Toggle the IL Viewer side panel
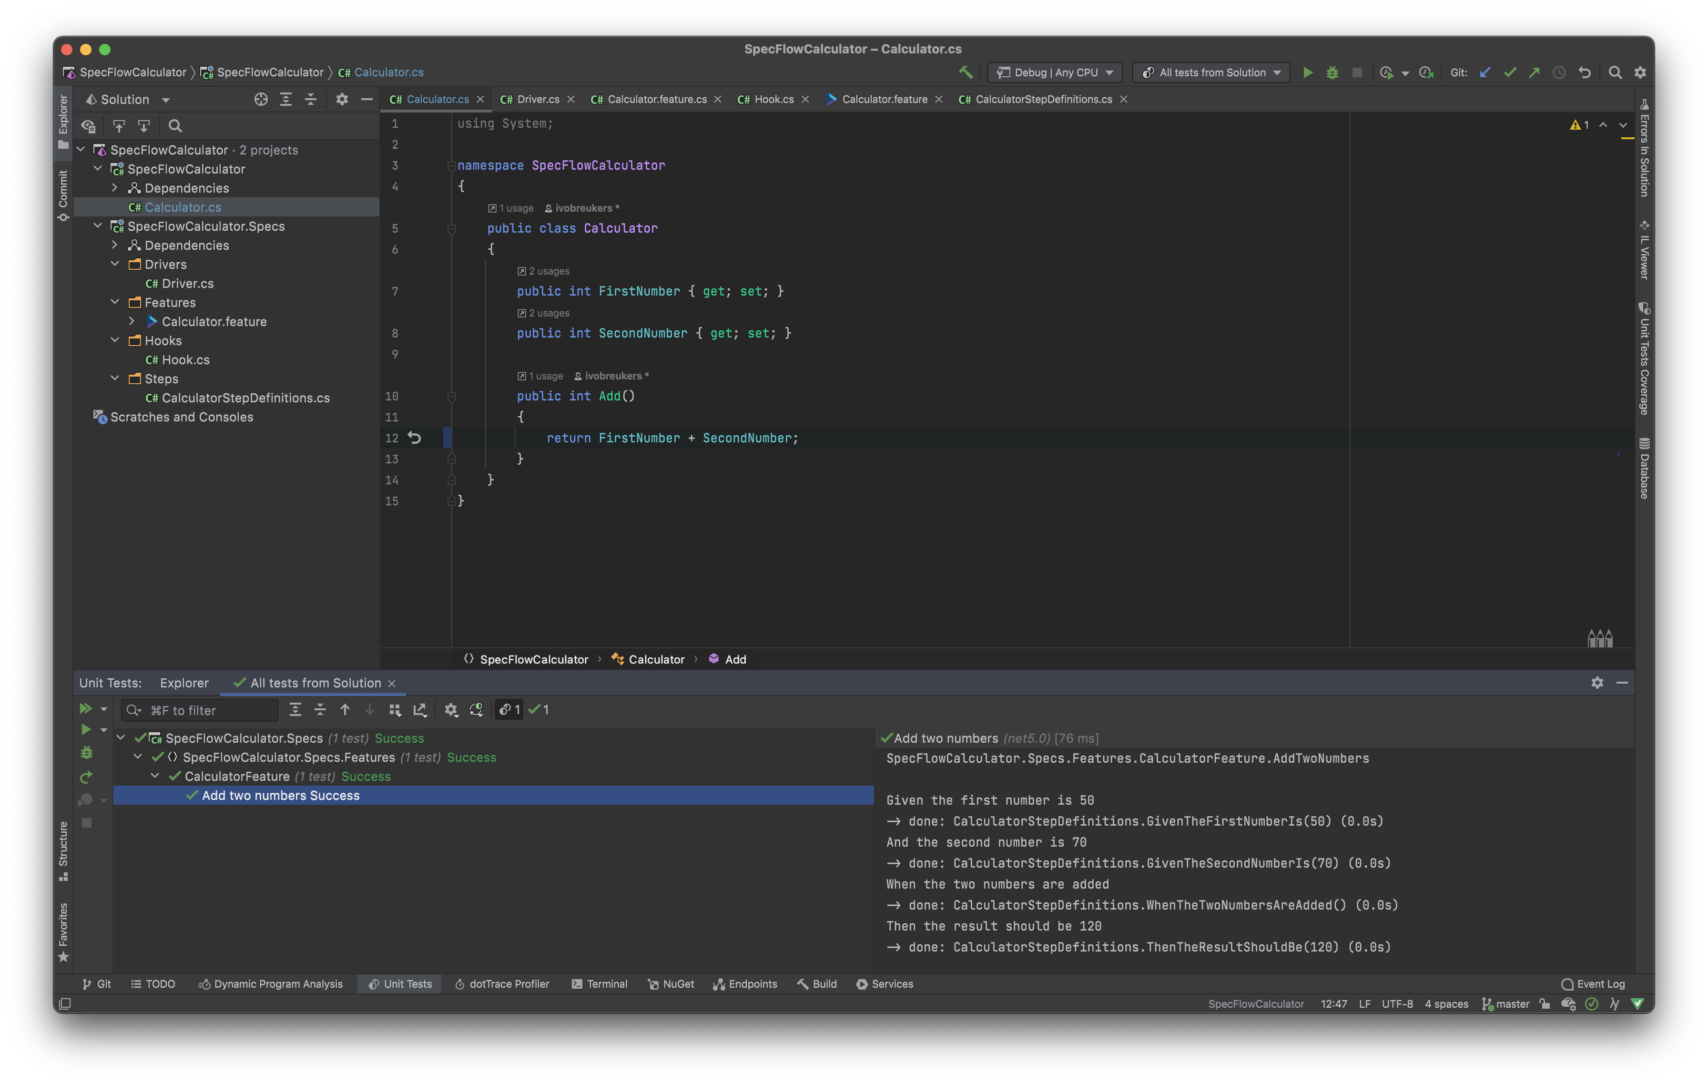The height and width of the screenshot is (1084, 1708). coord(1644,250)
